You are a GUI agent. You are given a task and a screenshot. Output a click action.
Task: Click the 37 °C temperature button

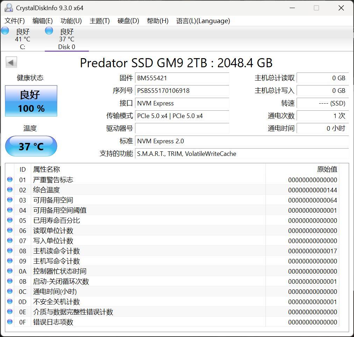31,146
